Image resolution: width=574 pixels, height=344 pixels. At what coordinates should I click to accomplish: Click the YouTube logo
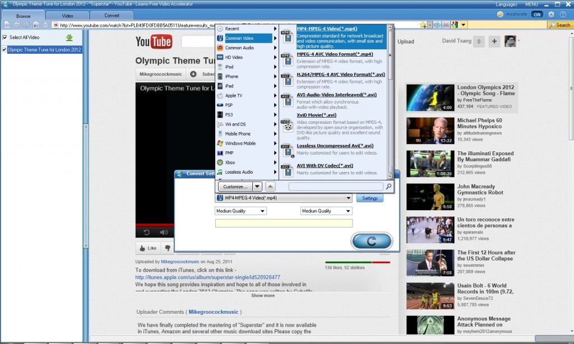[x=154, y=41]
